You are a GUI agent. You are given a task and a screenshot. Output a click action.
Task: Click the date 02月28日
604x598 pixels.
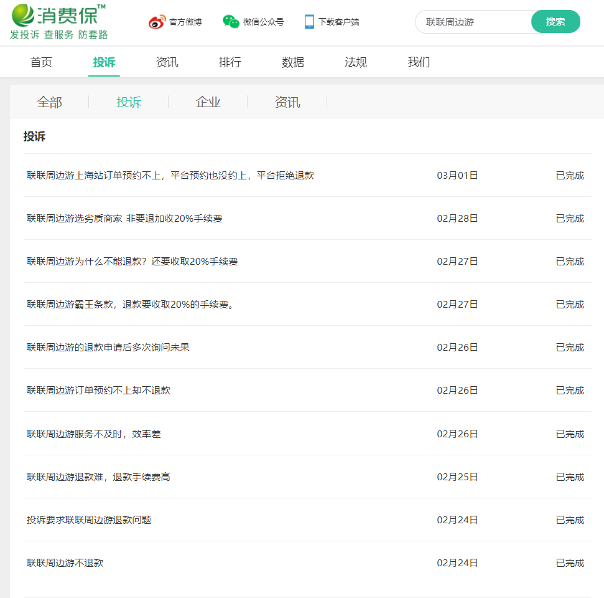[x=457, y=219]
